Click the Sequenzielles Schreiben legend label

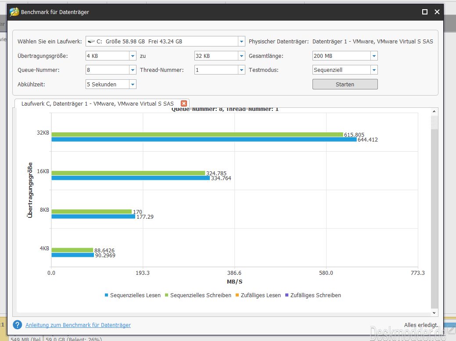point(201,295)
